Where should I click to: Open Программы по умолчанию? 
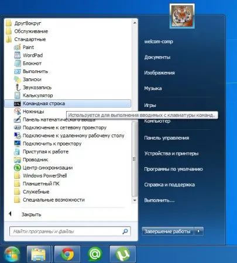pos(173,169)
